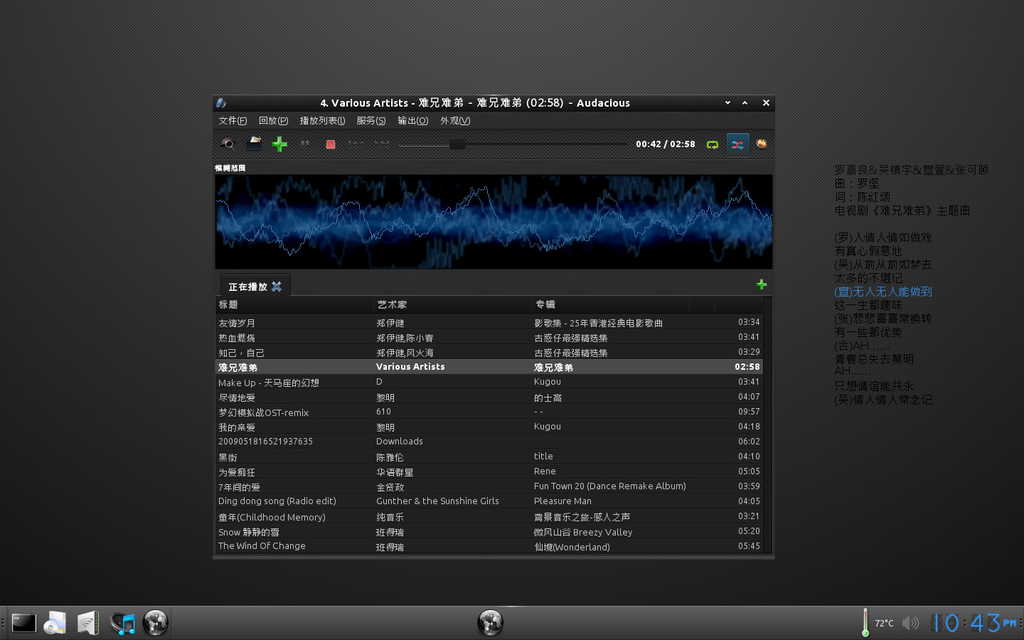Open the search tool in Audacious toolbar
The height and width of the screenshot is (640, 1024).
tap(228, 144)
